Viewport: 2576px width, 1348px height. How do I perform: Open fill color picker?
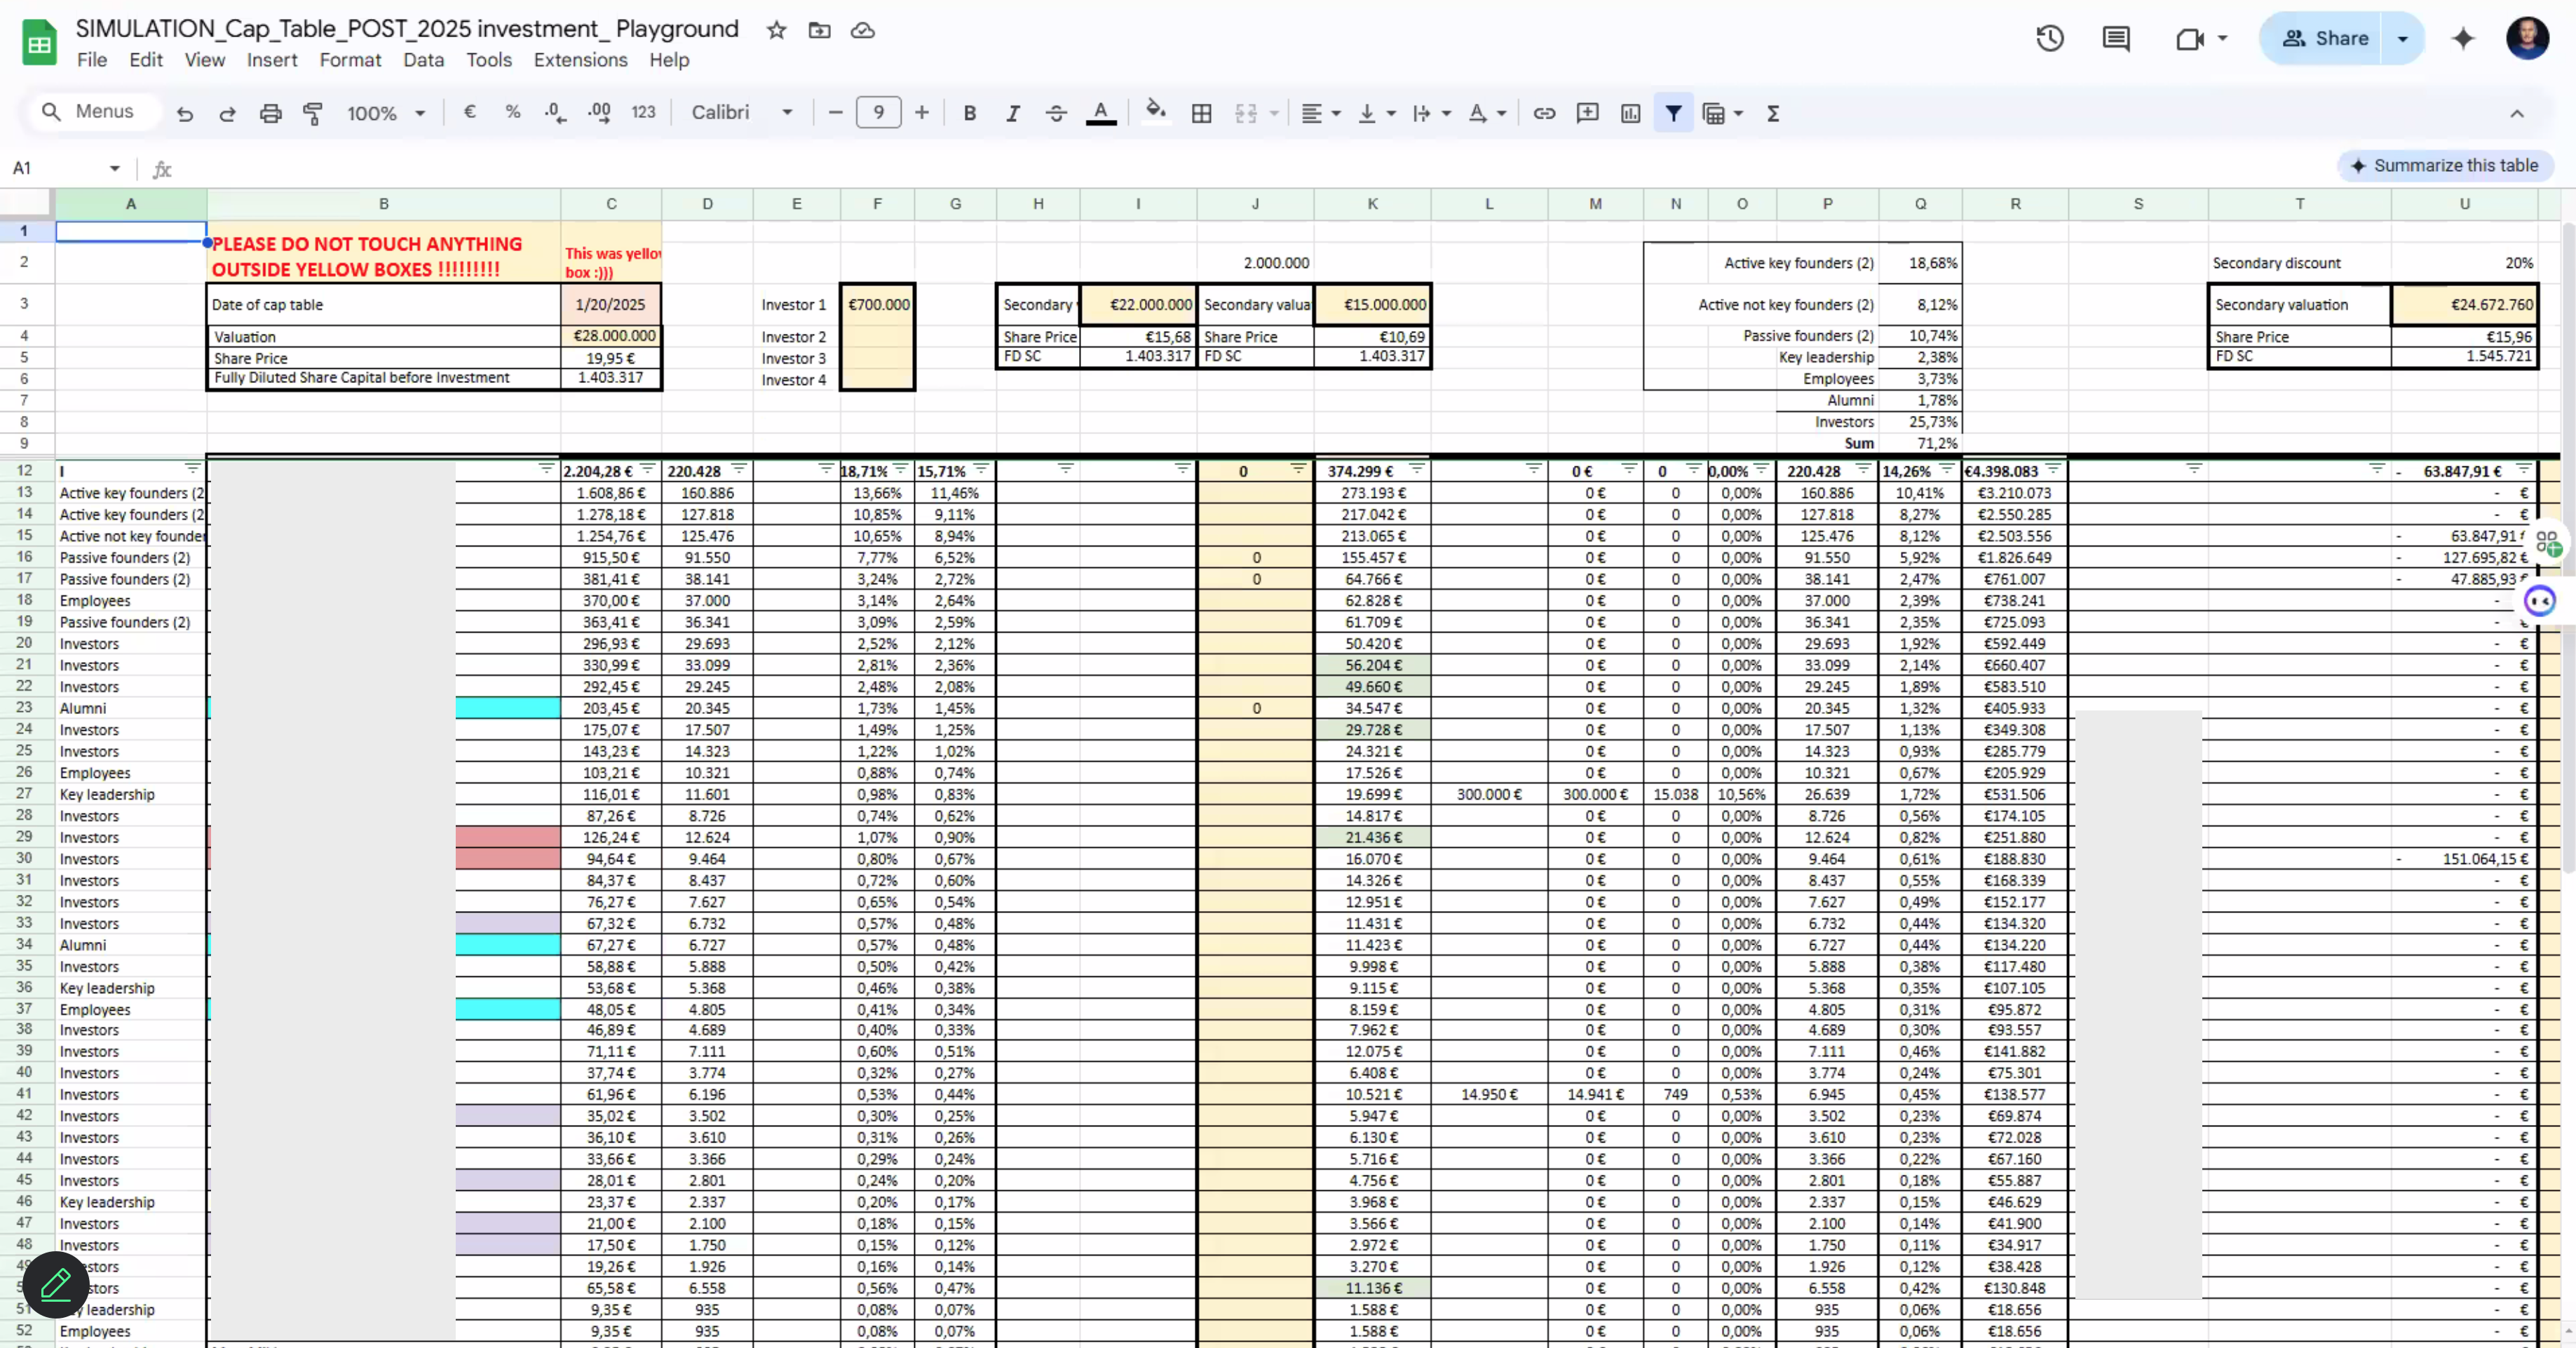(x=1156, y=112)
